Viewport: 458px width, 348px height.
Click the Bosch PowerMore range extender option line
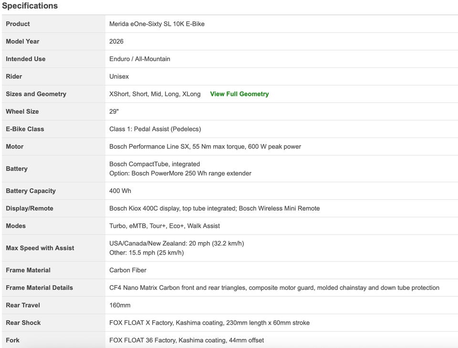(180, 174)
